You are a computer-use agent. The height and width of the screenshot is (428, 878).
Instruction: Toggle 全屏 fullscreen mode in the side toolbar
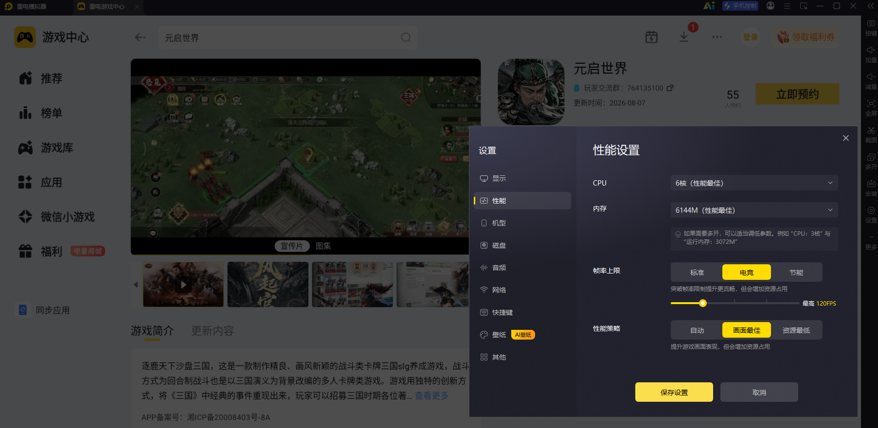[x=871, y=108]
